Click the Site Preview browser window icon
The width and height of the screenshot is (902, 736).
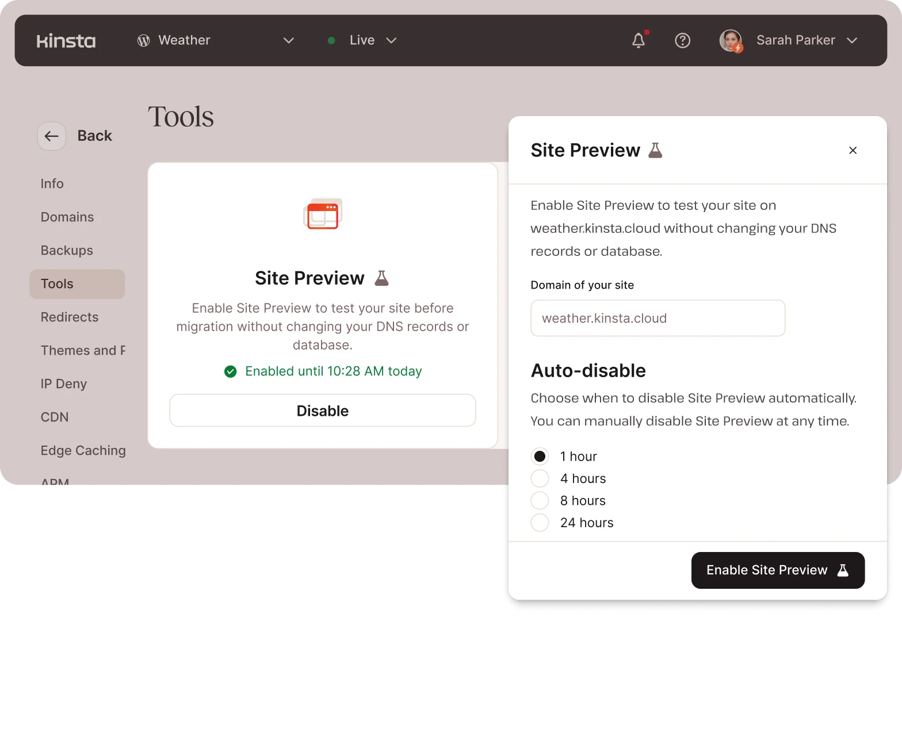point(323,214)
